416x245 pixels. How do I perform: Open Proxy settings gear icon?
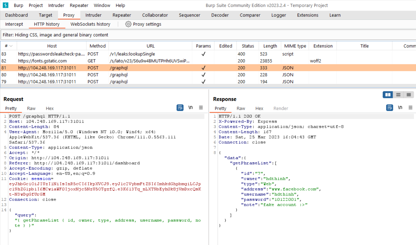click(128, 24)
